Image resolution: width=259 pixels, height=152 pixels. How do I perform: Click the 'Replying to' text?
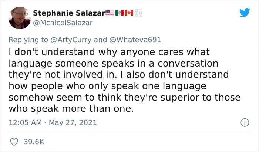tap(28, 40)
